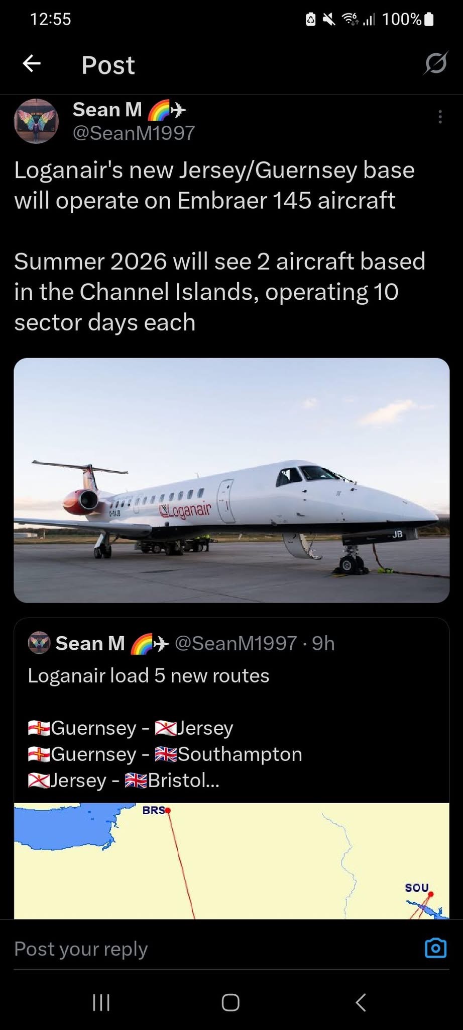Open the route map image
The height and width of the screenshot is (1030, 463).
231,861
